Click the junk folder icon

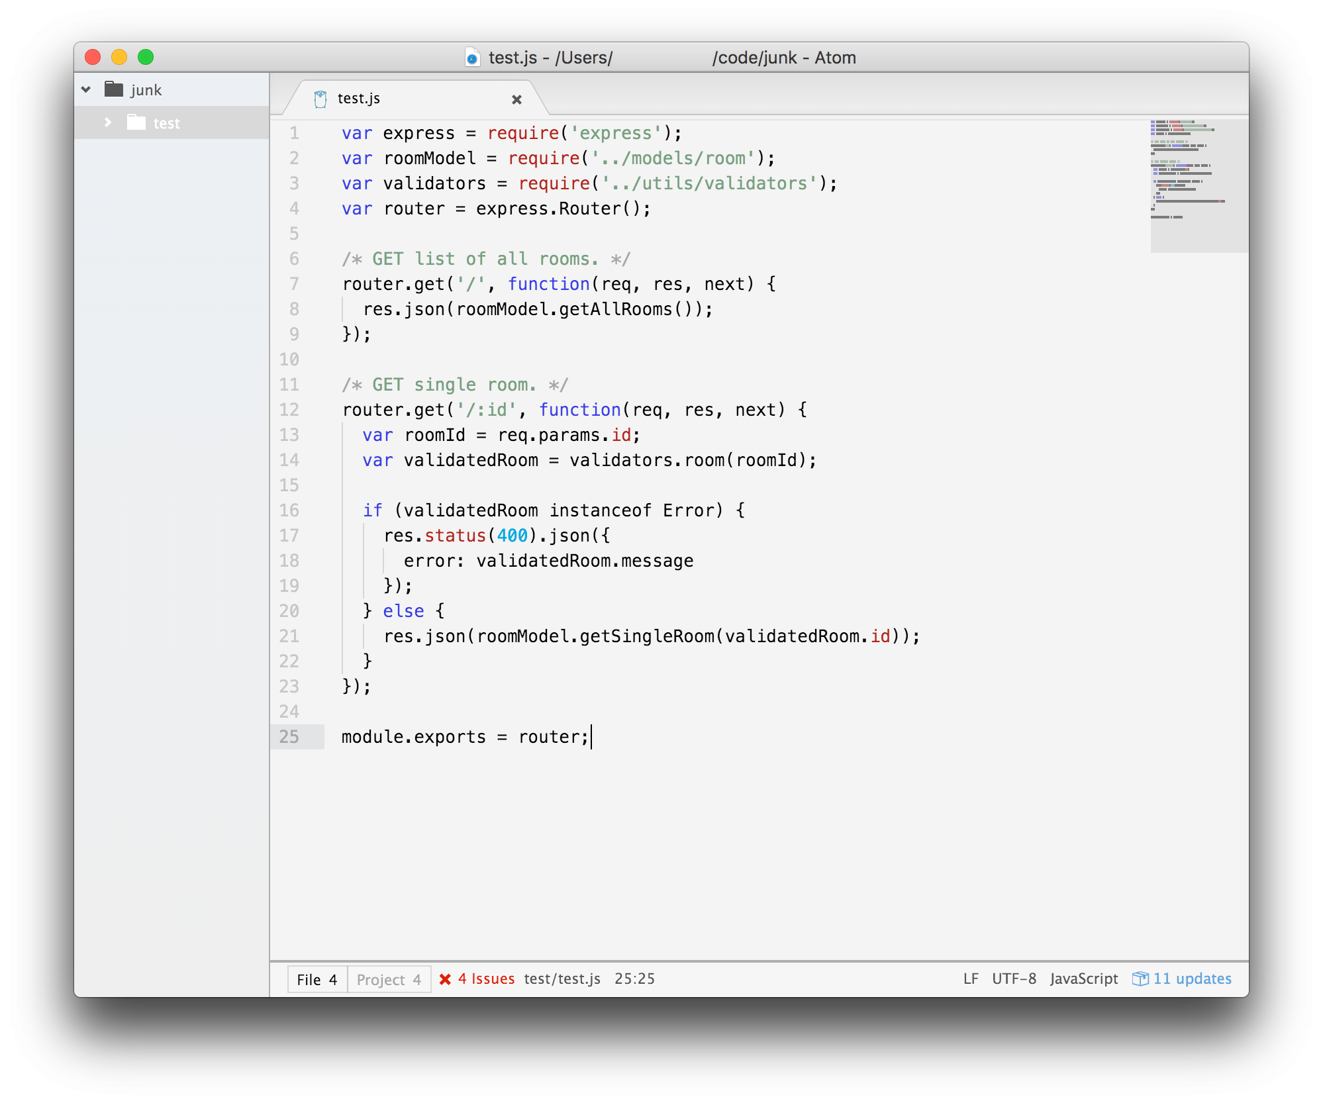pos(114,89)
